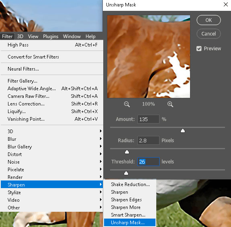The width and height of the screenshot is (231, 227).
Task: Apply the last filter High Pass
Action: coord(52,45)
